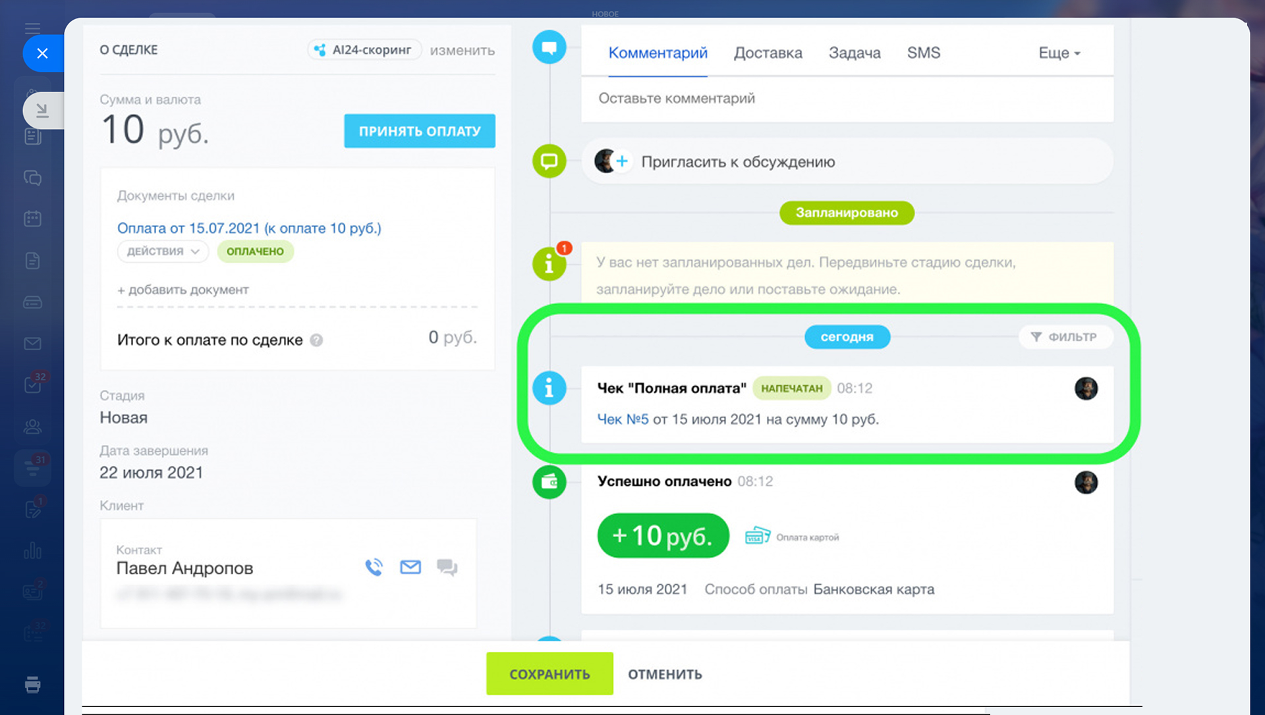Screen dimensions: 1265x715
Task: Open the Чек №5 link
Action: point(623,419)
